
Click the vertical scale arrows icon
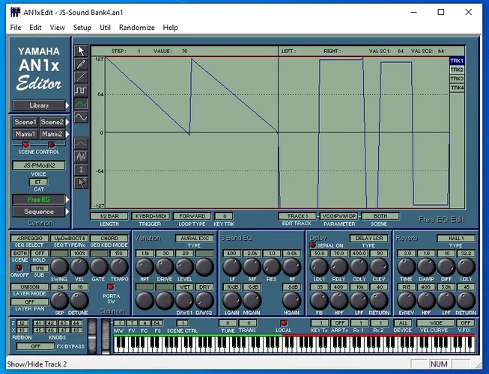point(81,170)
